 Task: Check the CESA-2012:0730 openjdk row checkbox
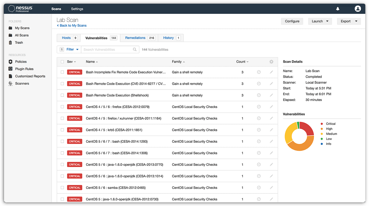[62, 199]
